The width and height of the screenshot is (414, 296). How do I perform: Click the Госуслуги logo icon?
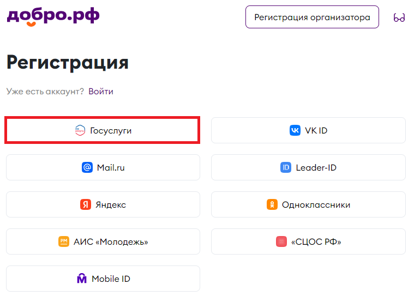pyautogui.click(x=80, y=130)
